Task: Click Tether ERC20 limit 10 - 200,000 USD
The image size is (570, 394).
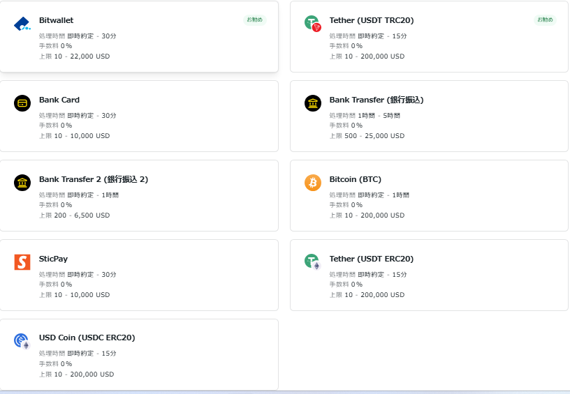Action: [x=367, y=294]
